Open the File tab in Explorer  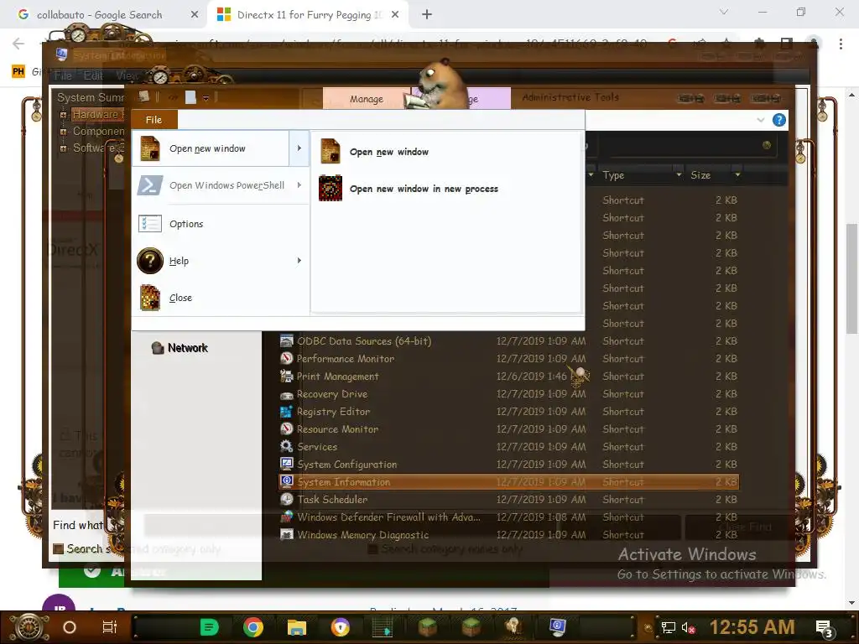click(154, 119)
